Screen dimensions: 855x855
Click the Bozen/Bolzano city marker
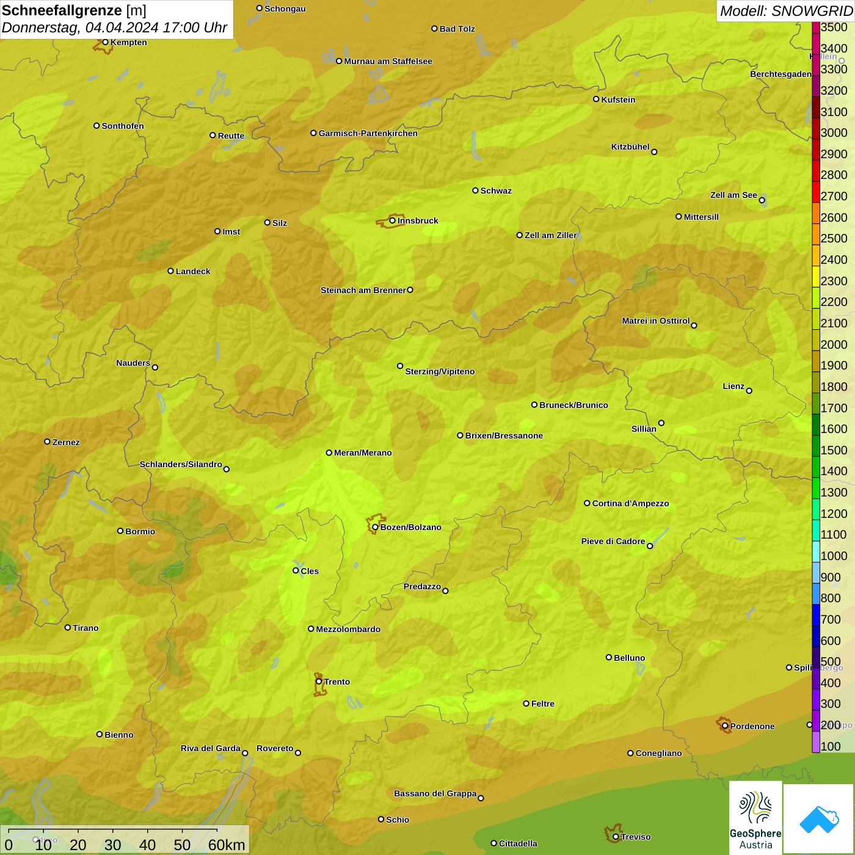(375, 527)
